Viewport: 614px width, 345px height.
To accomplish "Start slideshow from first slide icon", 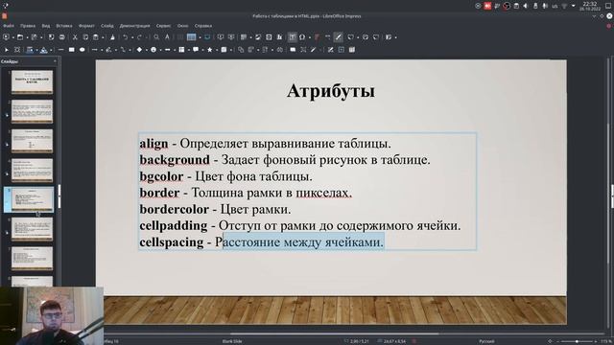I will pos(221,37).
